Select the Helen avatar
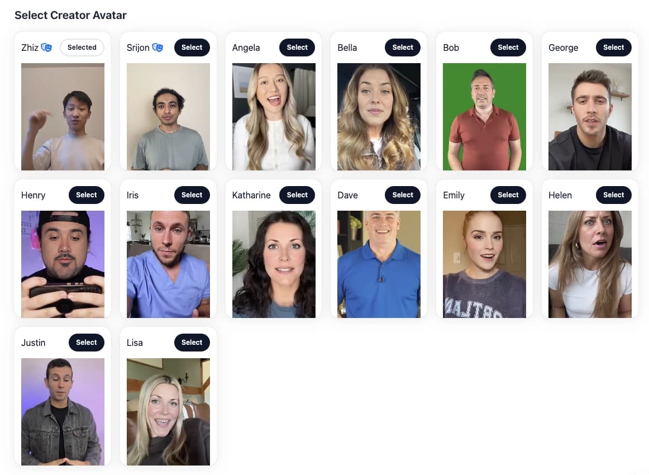This screenshot has width=649, height=475. pyautogui.click(x=613, y=194)
